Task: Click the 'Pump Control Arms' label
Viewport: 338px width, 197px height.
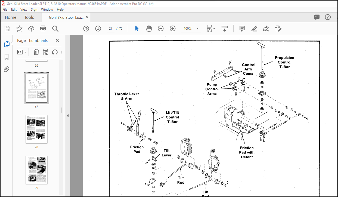Action: pos(212,89)
